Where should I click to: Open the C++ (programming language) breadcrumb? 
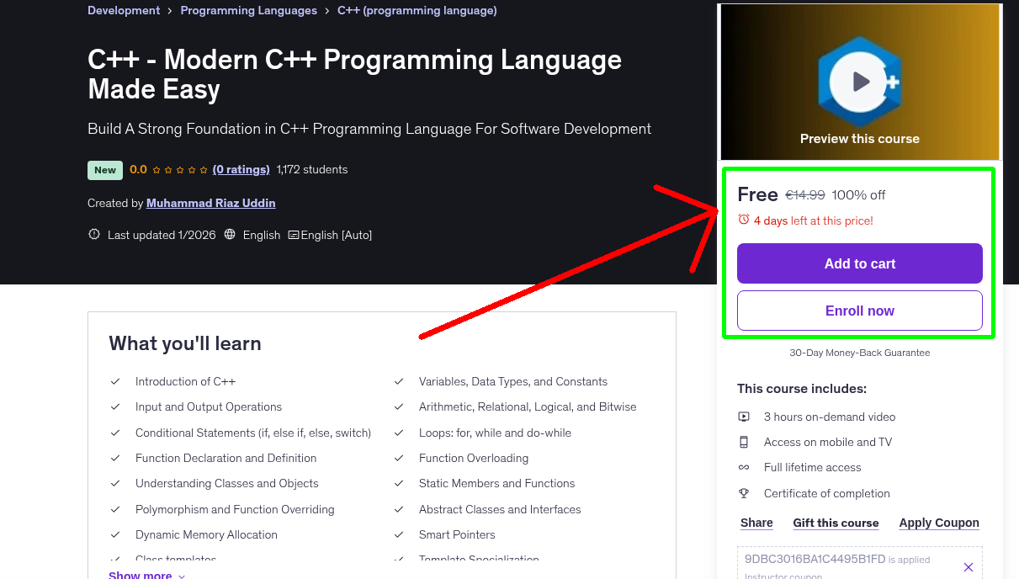pyautogui.click(x=417, y=10)
